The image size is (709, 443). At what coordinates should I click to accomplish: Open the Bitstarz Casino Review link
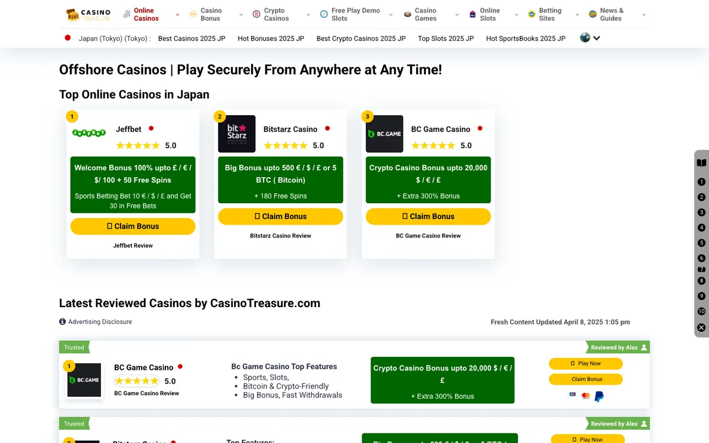tap(281, 236)
